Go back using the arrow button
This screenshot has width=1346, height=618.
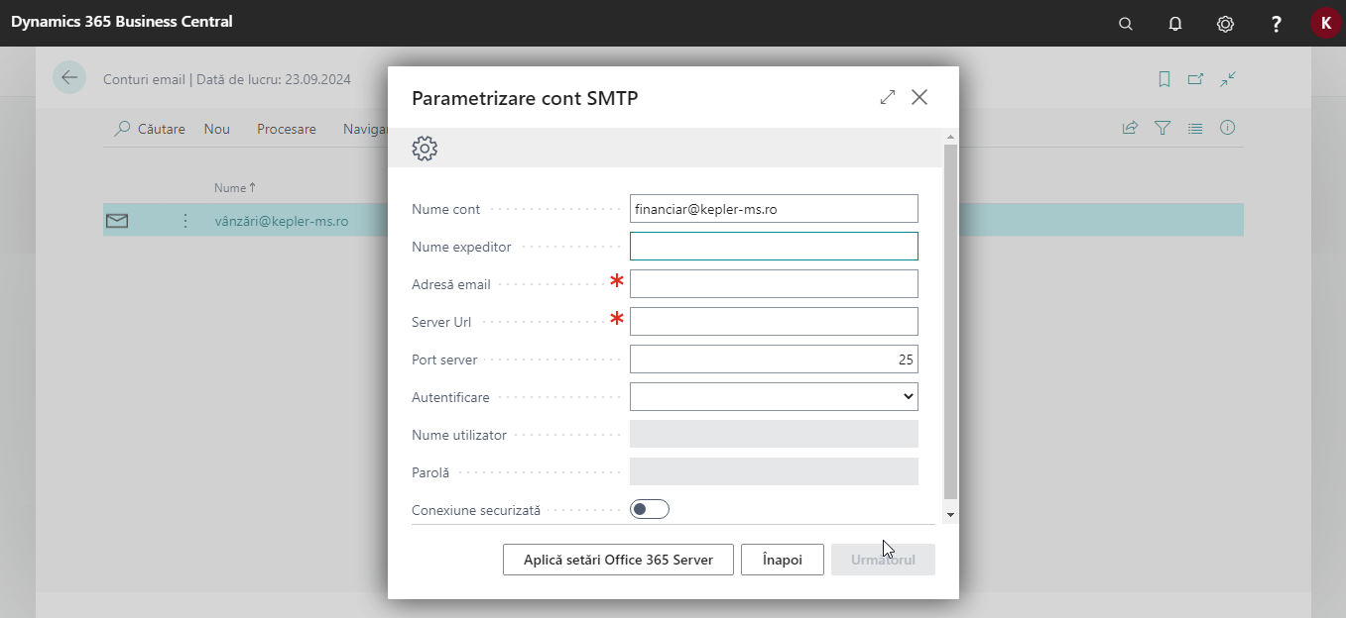tap(69, 78)
